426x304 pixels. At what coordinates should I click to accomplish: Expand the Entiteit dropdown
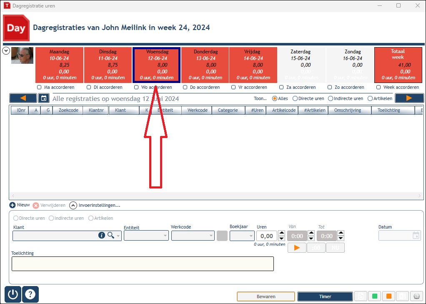[x=146, y=236]
